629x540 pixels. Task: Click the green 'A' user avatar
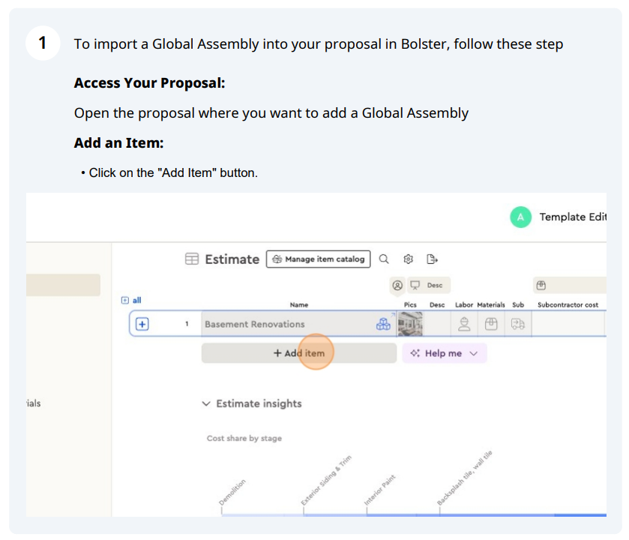coord(520,217)
